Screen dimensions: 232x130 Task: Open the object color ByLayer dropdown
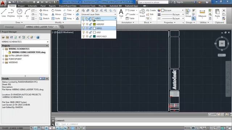point(173,10)
